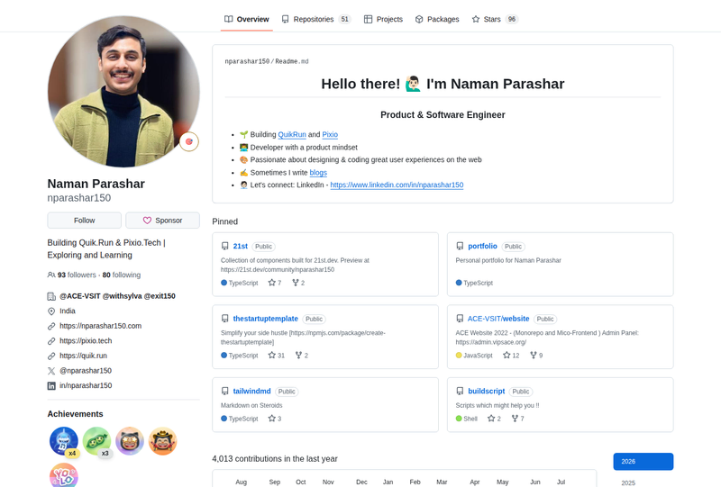The image size is (721, 487).
Task: Visit https://nparashar150.com website
Action: [x=100, y=326]
